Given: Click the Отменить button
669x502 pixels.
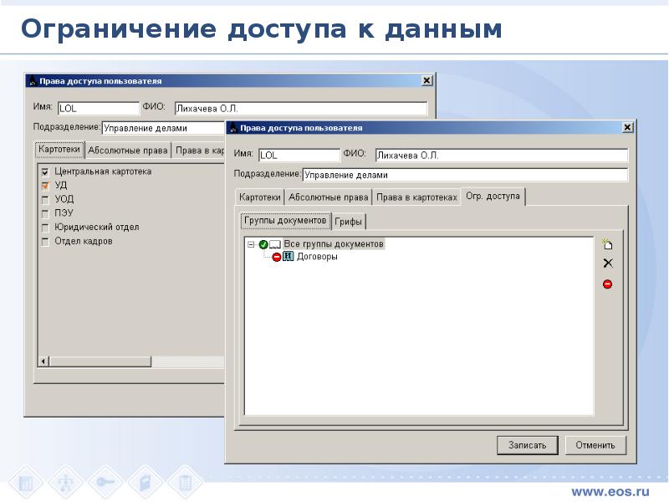Looking at the screenshot, I should [x=595, y=445].
